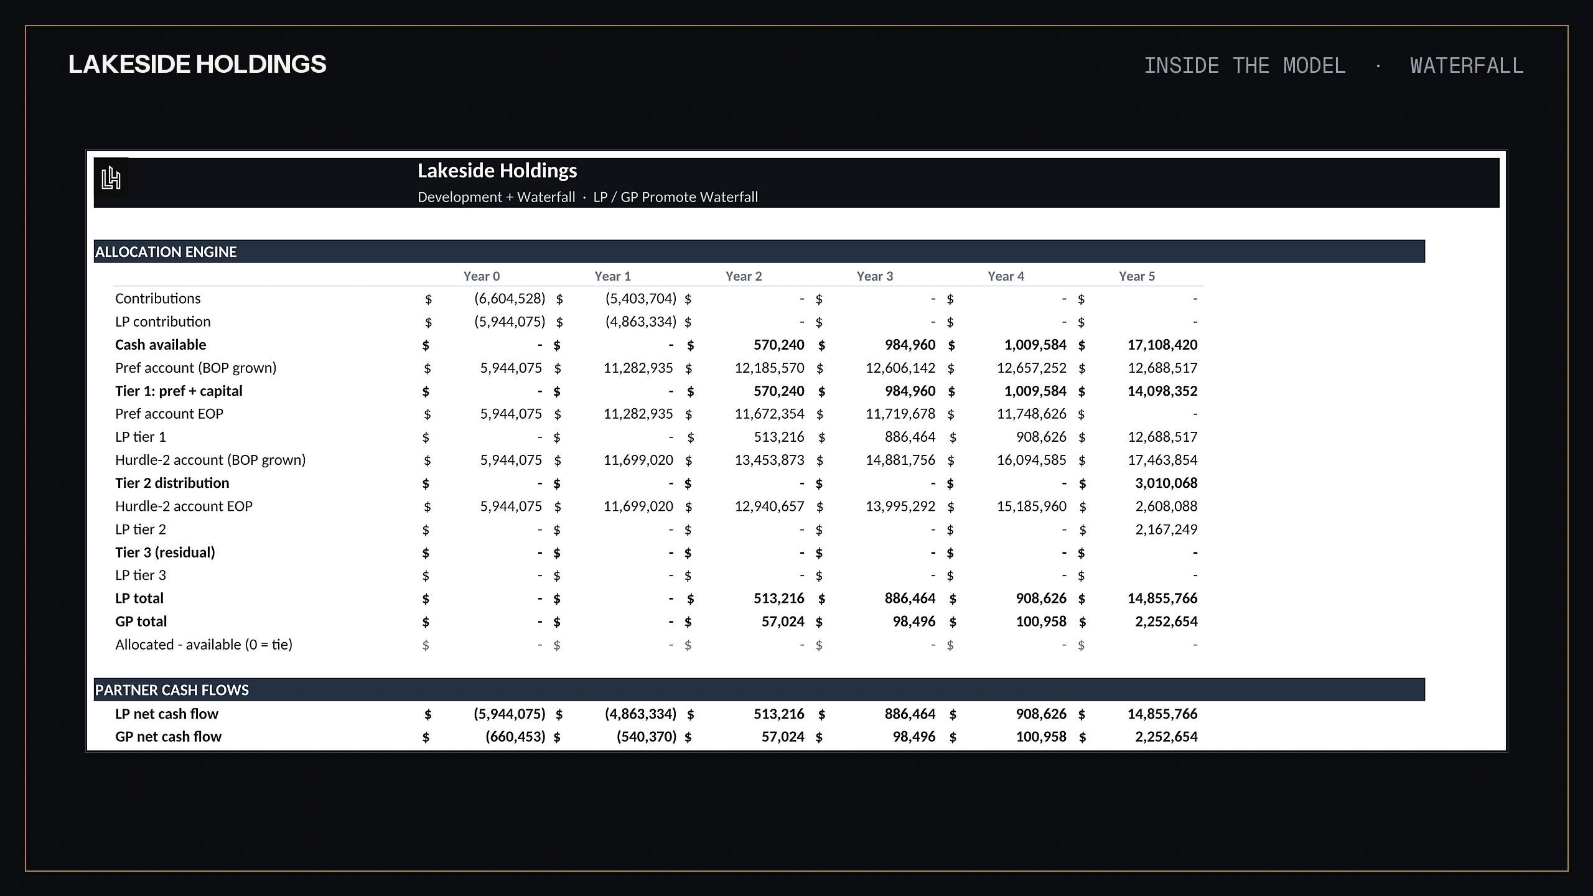Click Hurdle-2 BOP Year 3 value 14,881,756
1593x896 pixels.
[x=900, y=459]
